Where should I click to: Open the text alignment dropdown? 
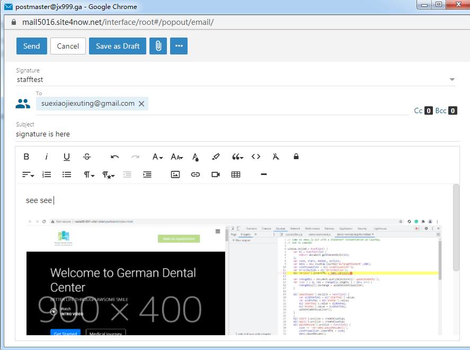tap(28, 174)
